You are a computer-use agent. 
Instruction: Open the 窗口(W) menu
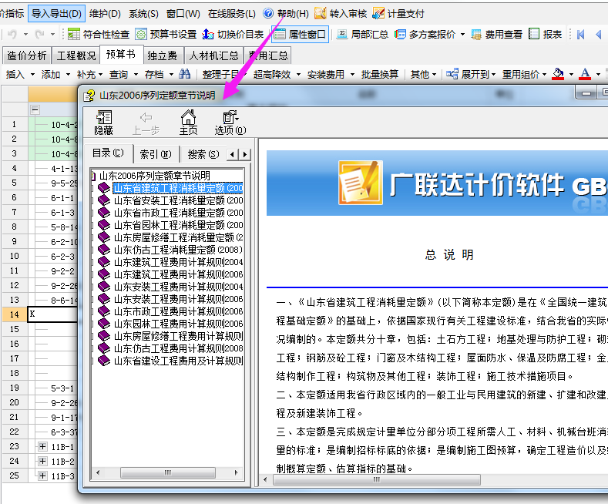183,14
